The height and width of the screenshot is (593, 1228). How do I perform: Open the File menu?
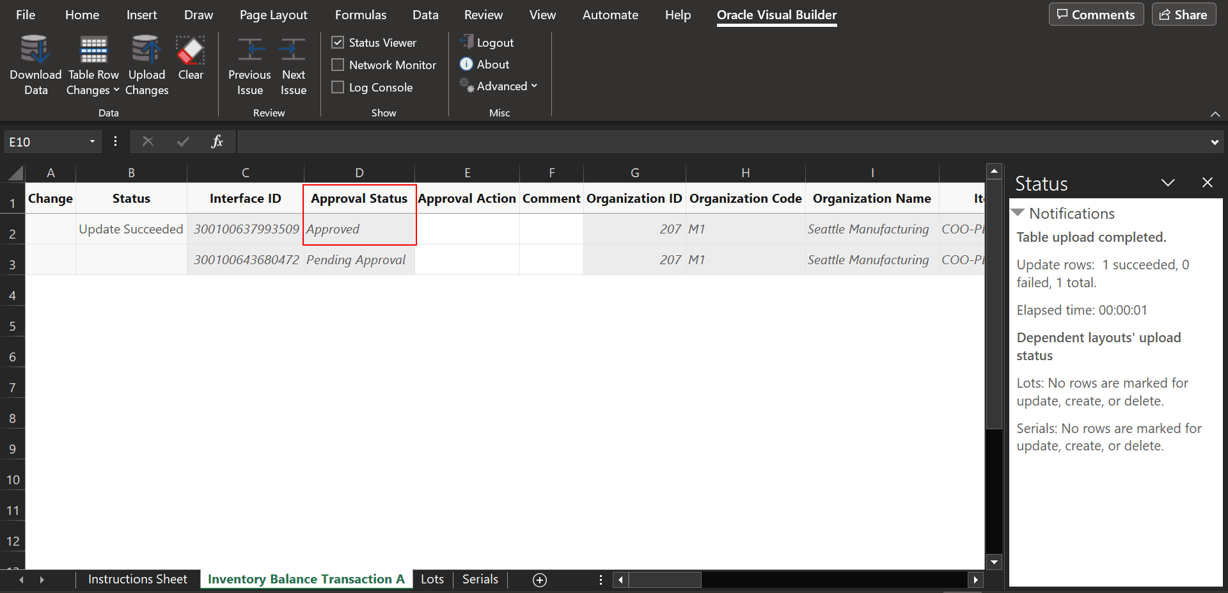click(26, 15)
